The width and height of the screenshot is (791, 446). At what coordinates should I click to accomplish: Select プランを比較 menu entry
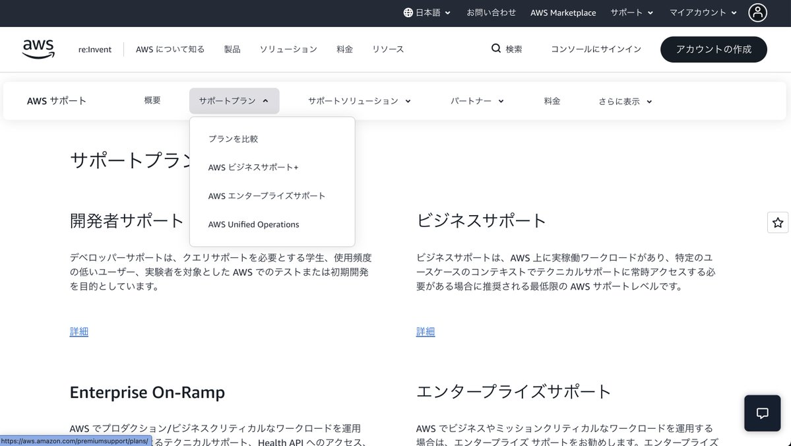pyautogui.click(x=233, y=139)
